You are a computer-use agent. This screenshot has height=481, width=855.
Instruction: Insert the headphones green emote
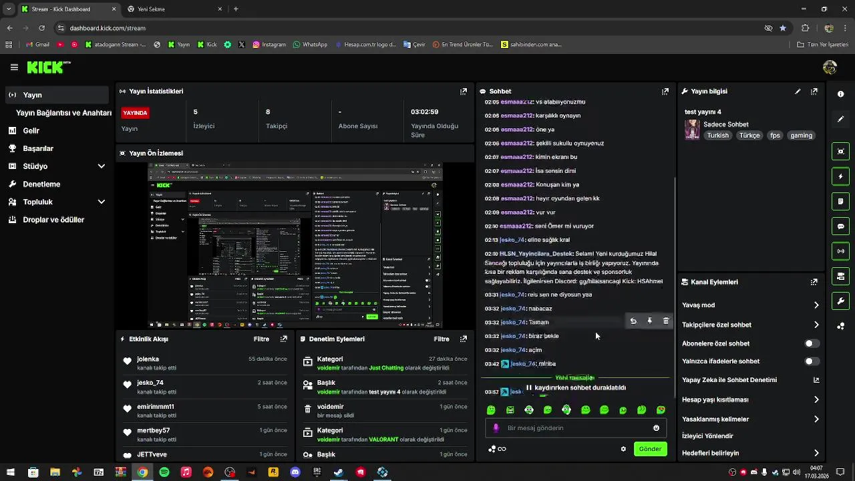click(566, 410)
